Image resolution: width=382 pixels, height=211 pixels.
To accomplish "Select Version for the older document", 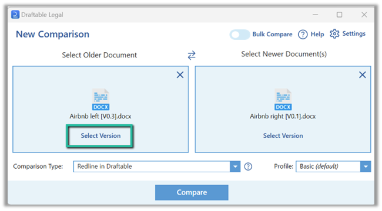I will point(100,135).
